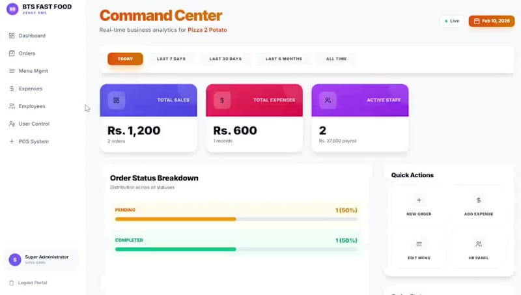Click the Dashboard grid icon in sidebar
Image resolution: width=521 pixels, height=295 pixels.
pos(12,36)
